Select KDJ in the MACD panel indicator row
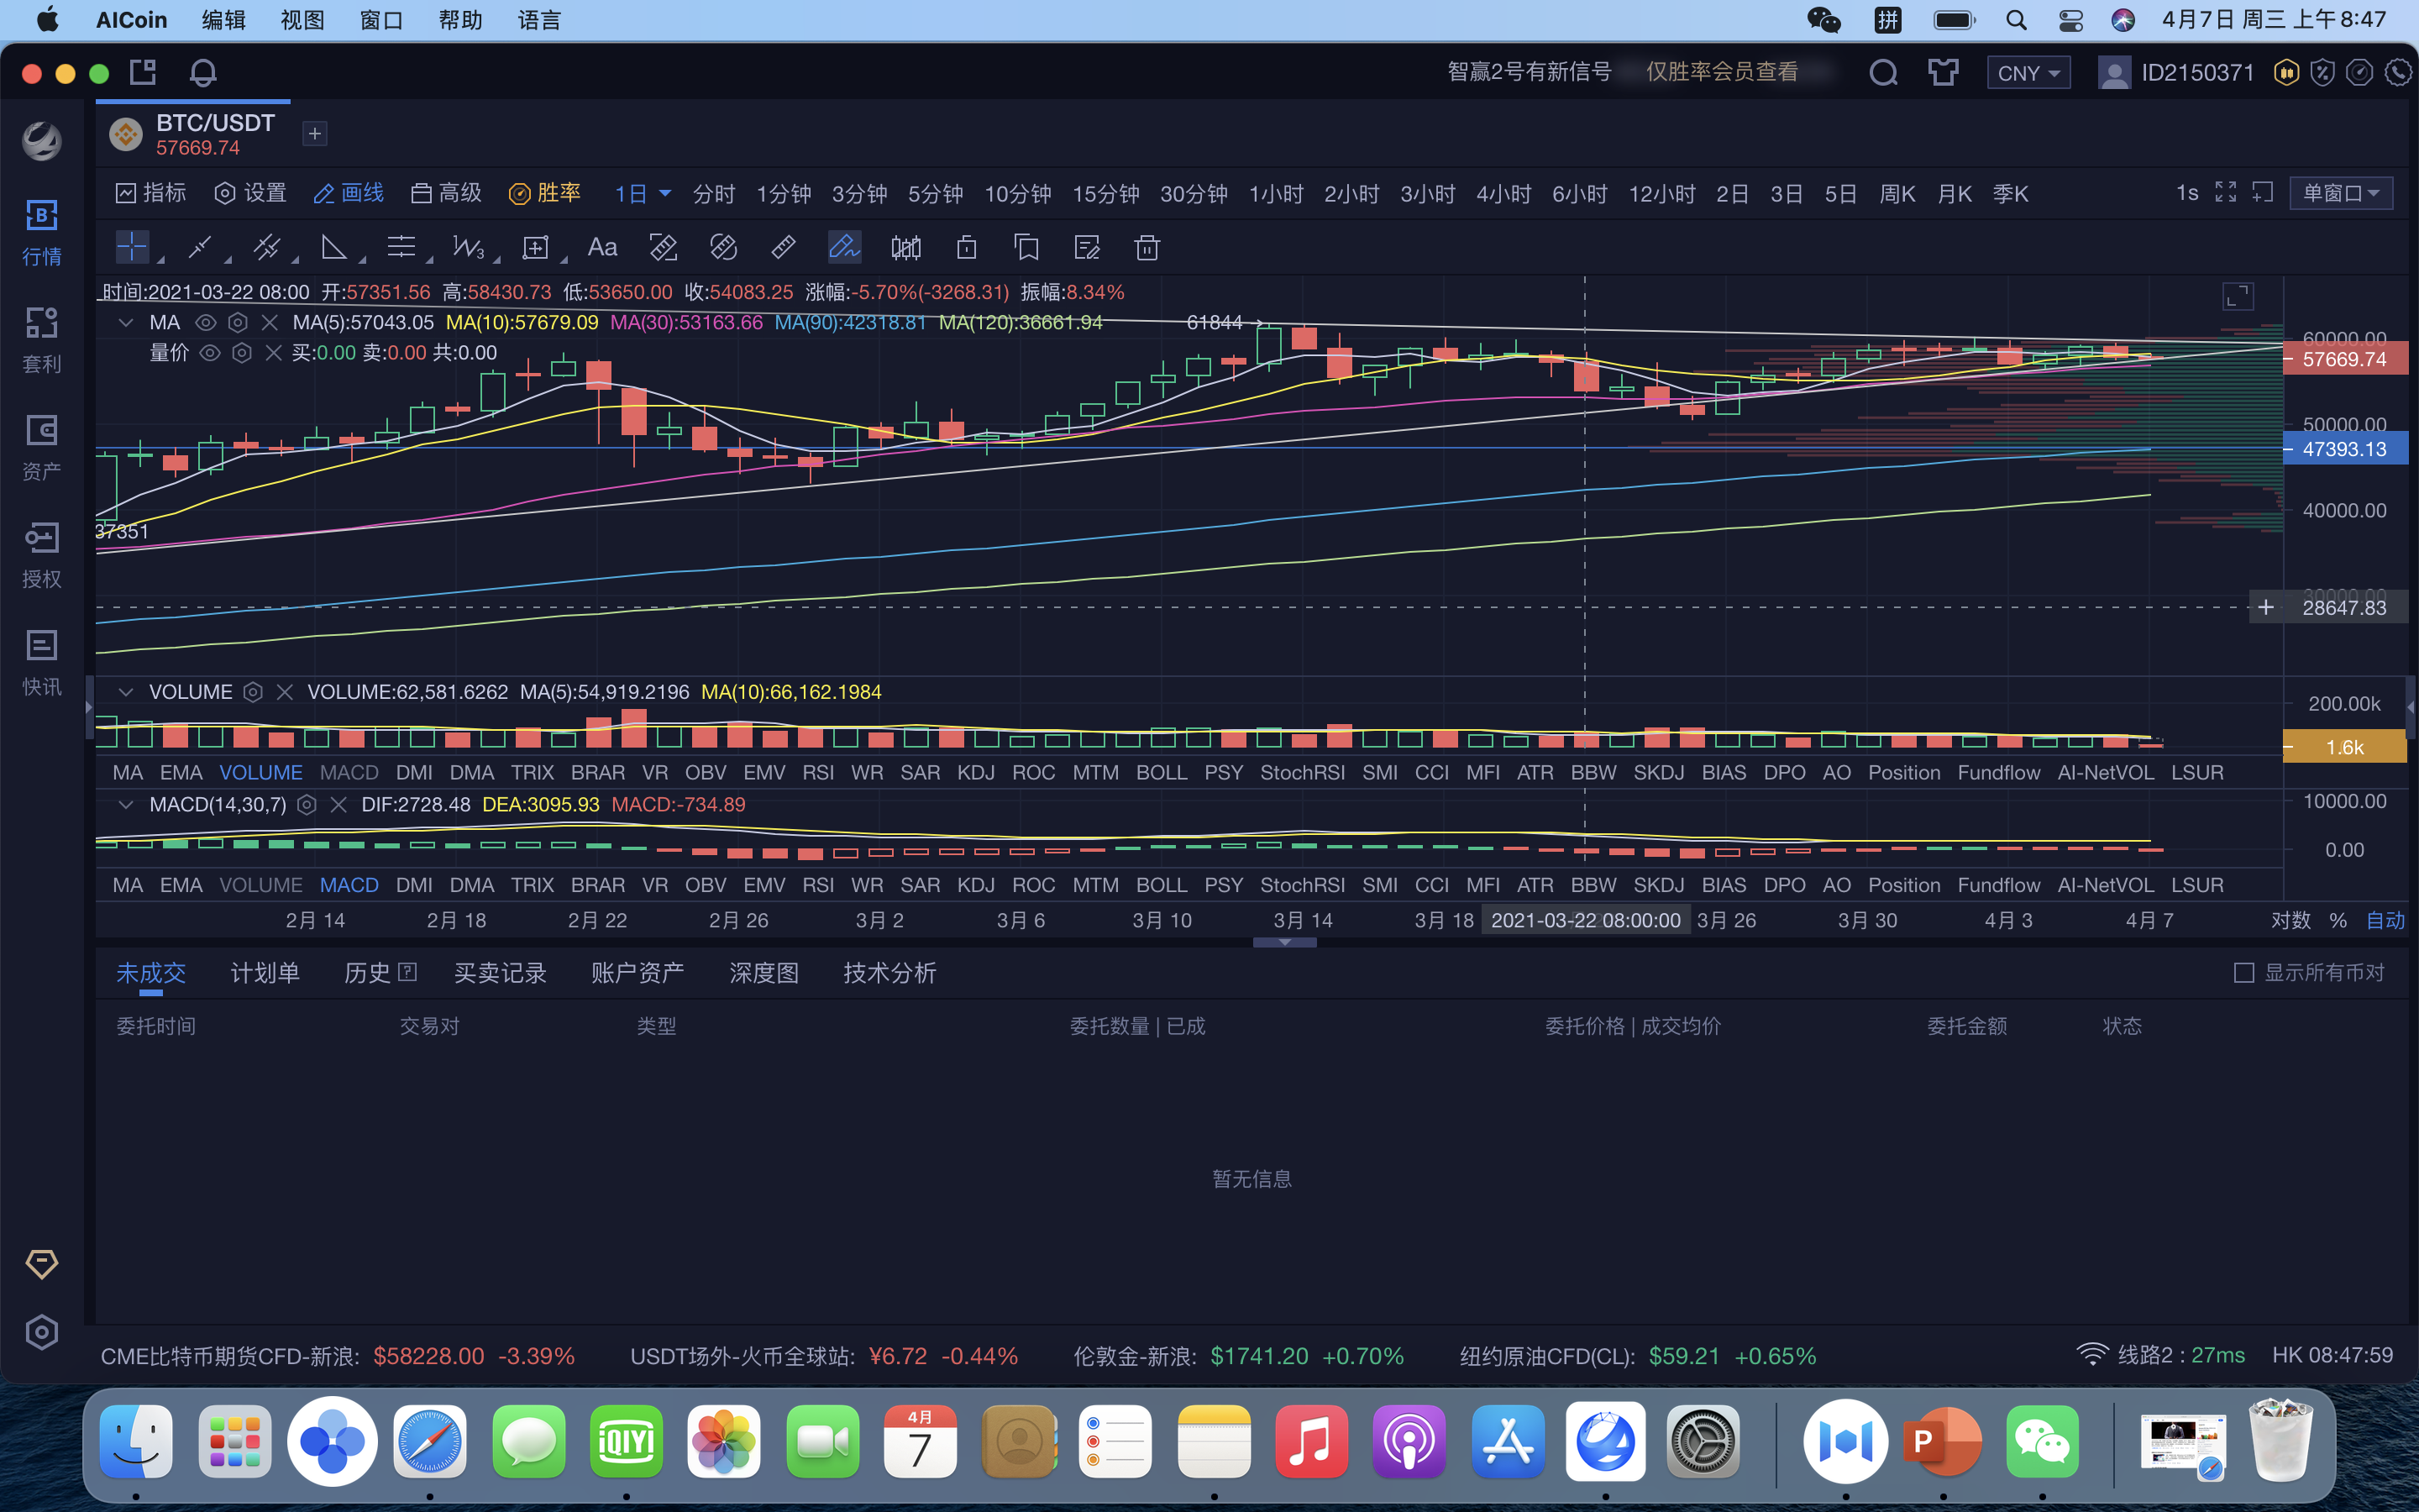Viewport: 2419px width, 1512px height. pos(976,885)
